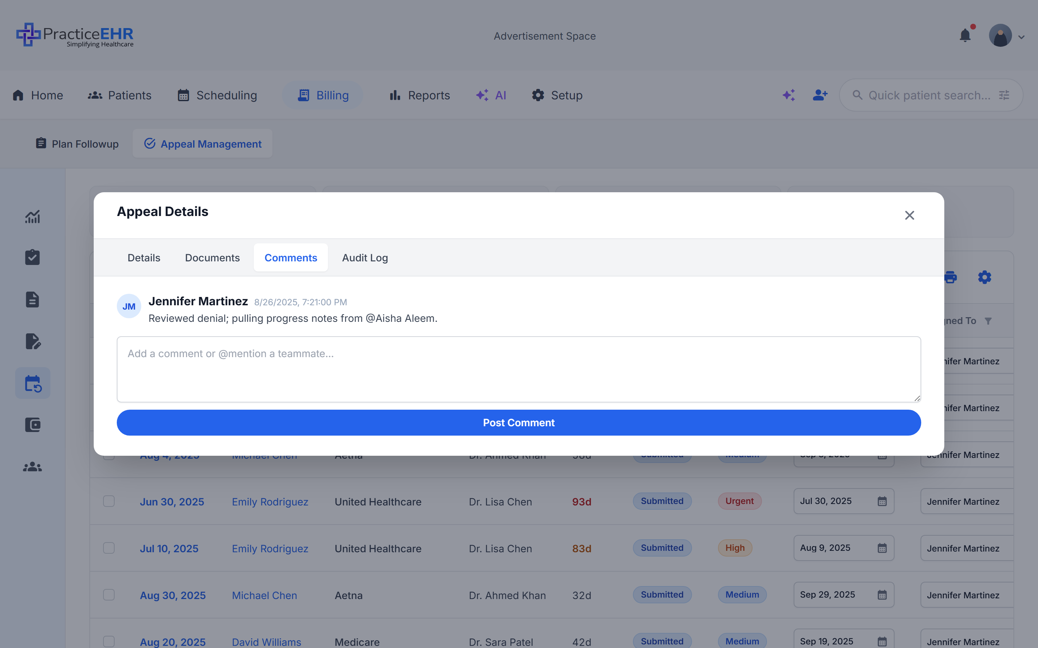Viewport: 1038px width, 648px height.
Task: Focus the Quick patient search field
Action: [x=931, y=95]
